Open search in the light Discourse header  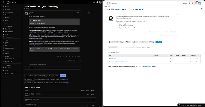pos(193,3)
